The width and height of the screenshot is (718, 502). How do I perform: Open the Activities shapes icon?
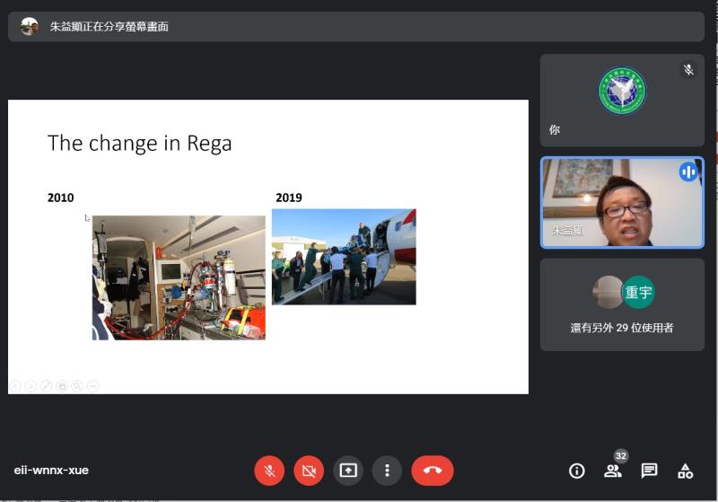[x=685, y=471]
